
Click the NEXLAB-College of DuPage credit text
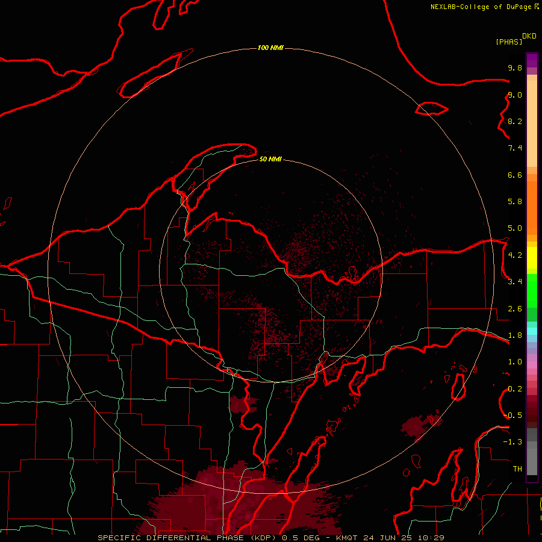point(481,7)
